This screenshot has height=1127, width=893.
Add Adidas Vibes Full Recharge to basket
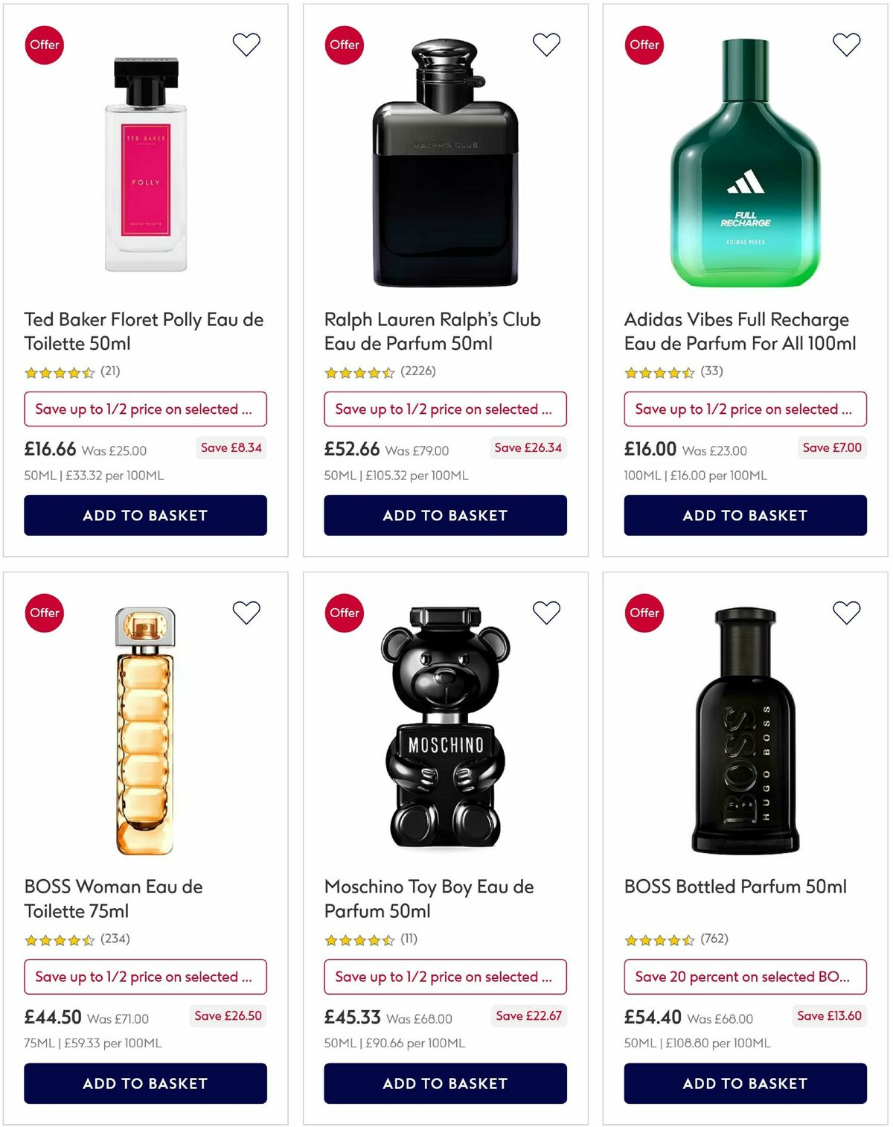click(x=744, y=514)
